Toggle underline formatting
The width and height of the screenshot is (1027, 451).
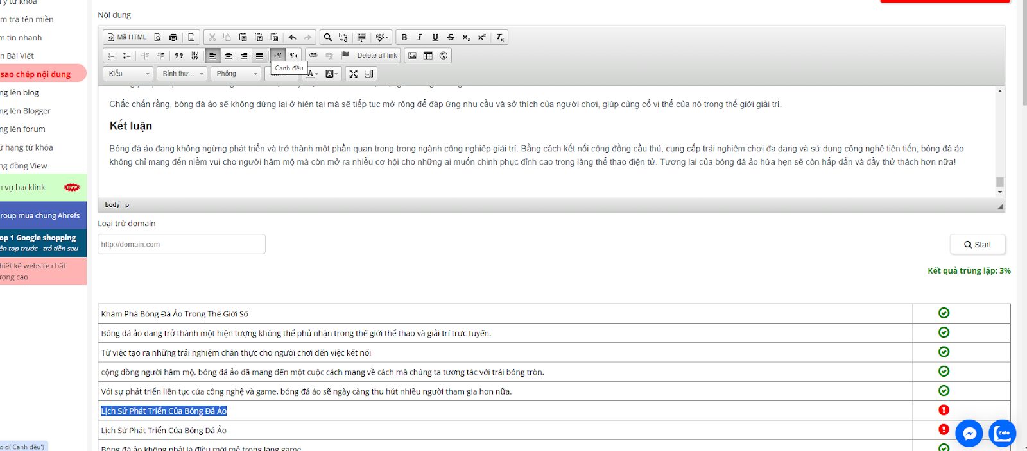click(x=435, y=37)
